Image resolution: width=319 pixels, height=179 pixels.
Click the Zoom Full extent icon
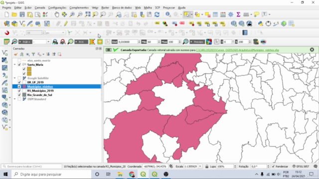coord(88,14)
